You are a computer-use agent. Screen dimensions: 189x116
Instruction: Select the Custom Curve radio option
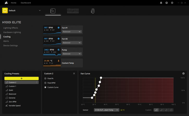tap(45, 87)
